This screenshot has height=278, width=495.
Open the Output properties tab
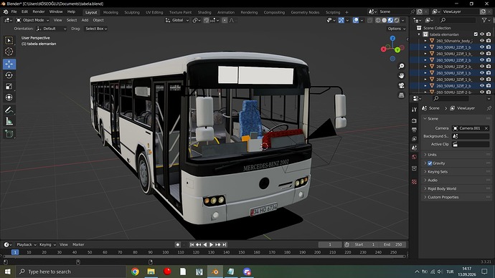[x=414, y=130]
